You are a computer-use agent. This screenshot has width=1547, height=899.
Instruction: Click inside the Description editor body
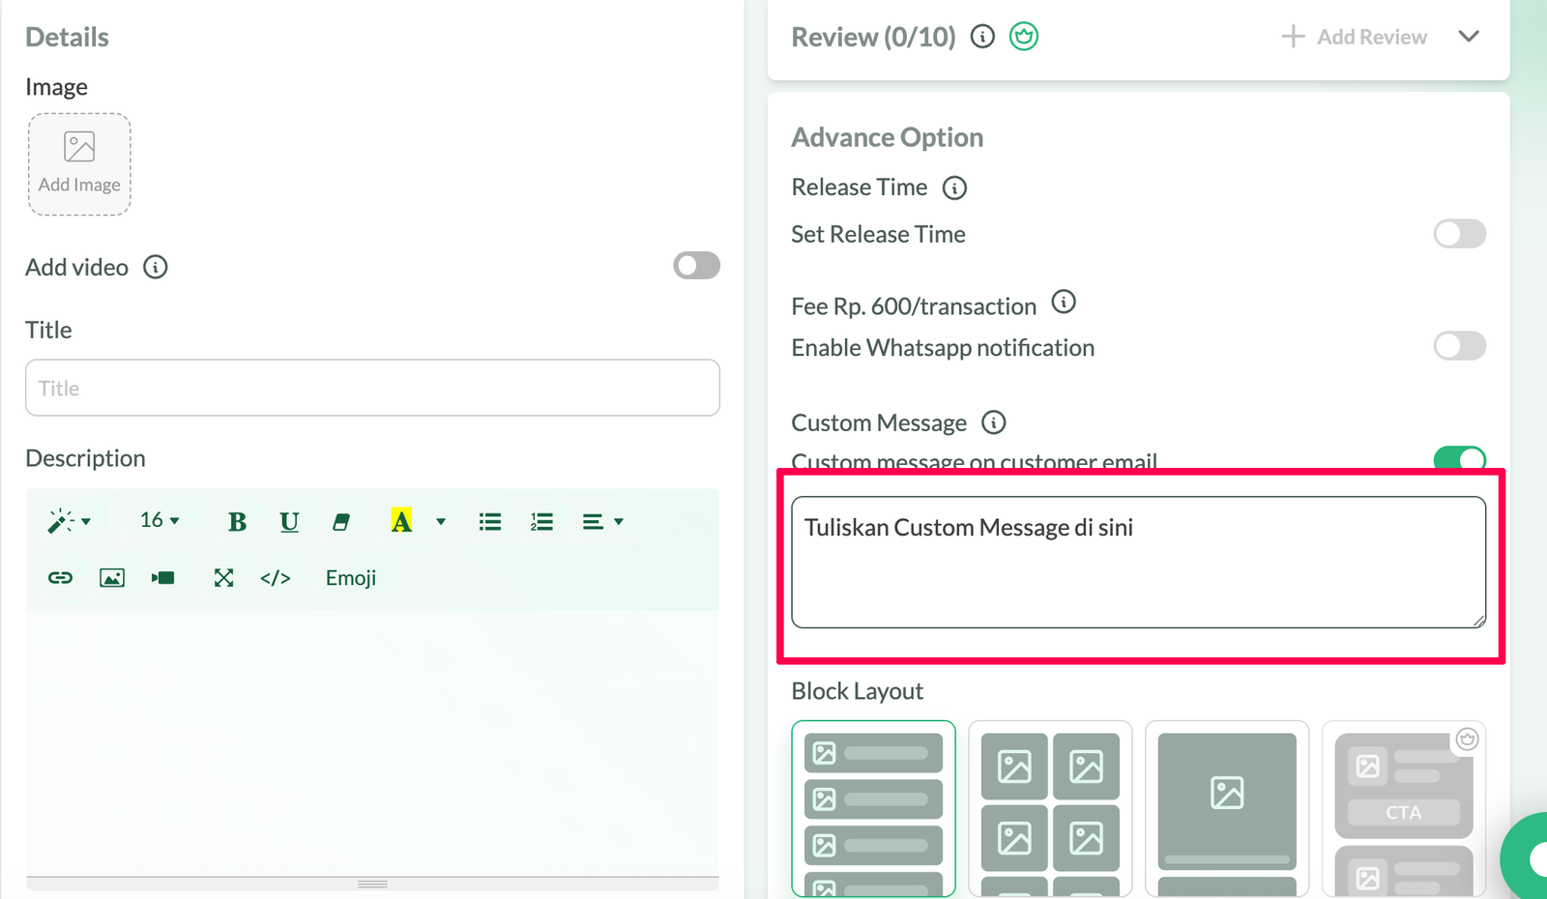point(372,742)
